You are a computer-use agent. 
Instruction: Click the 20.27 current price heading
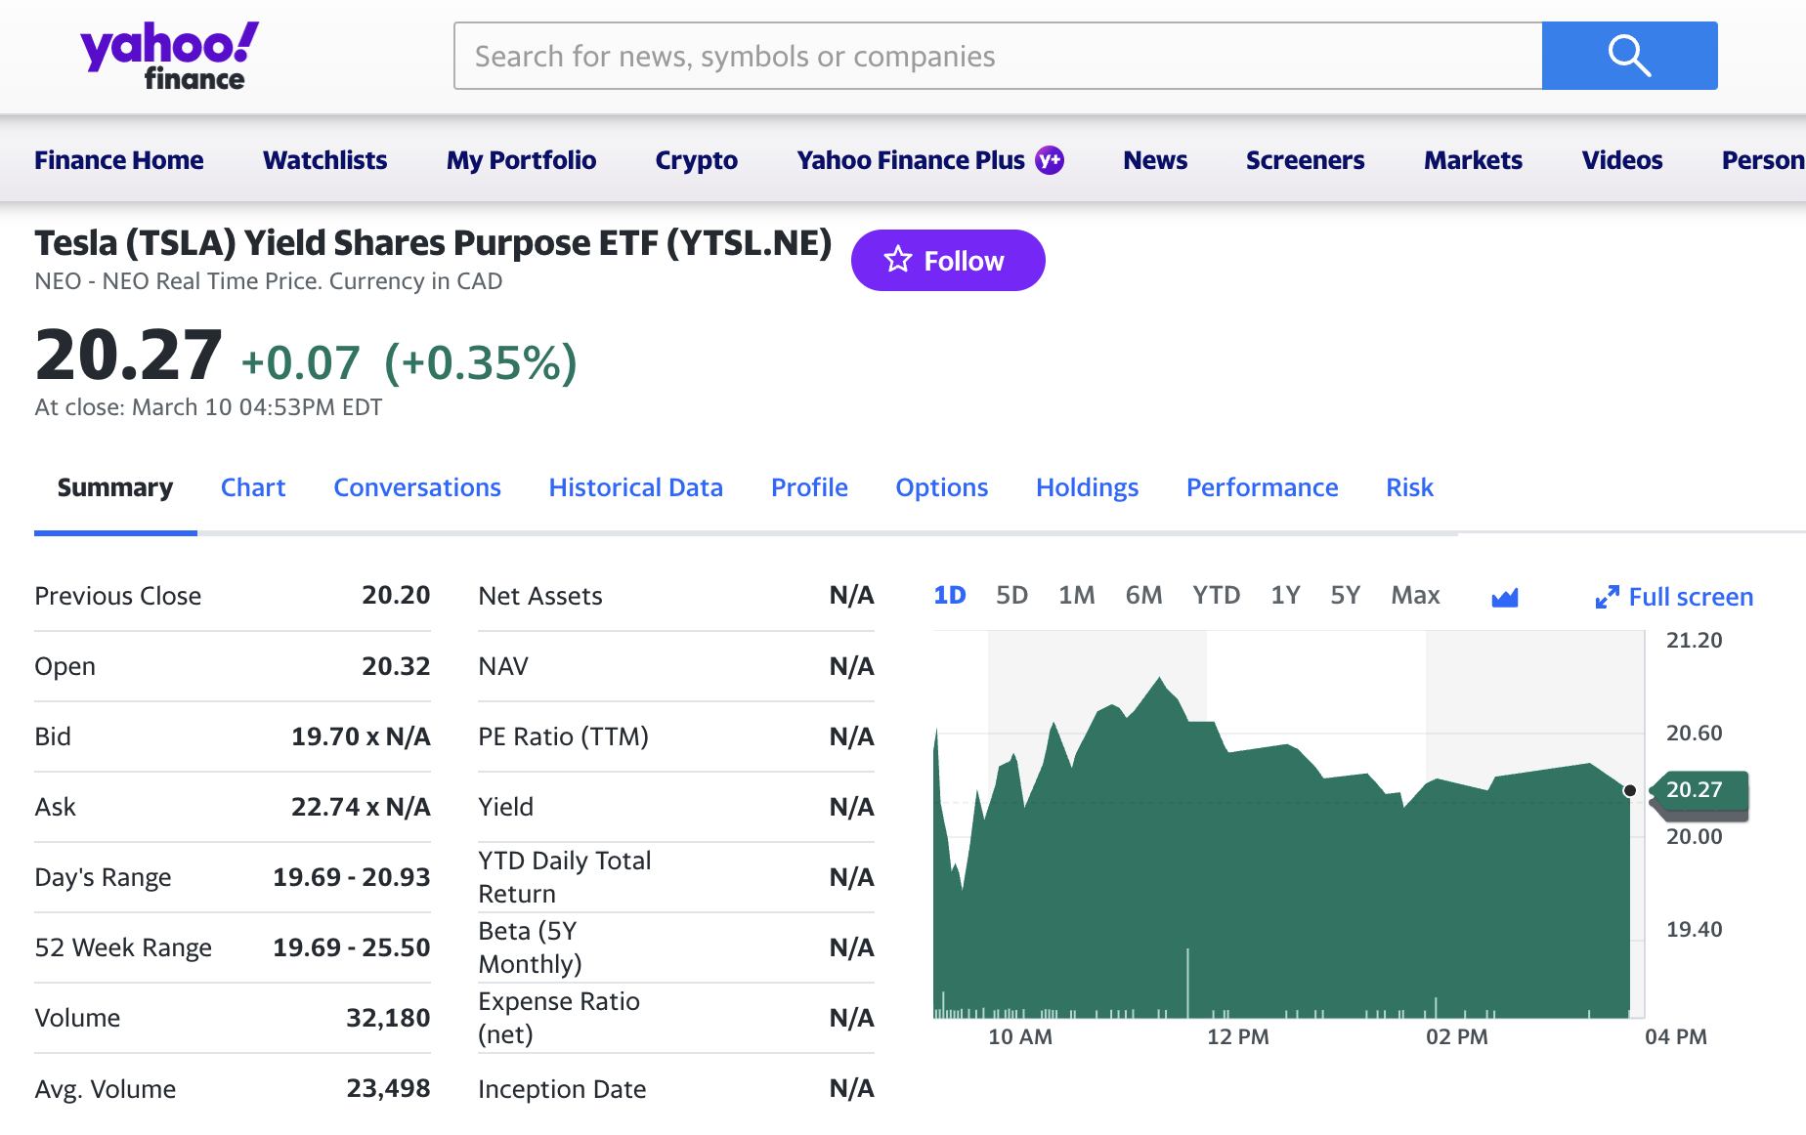point(129,355)
